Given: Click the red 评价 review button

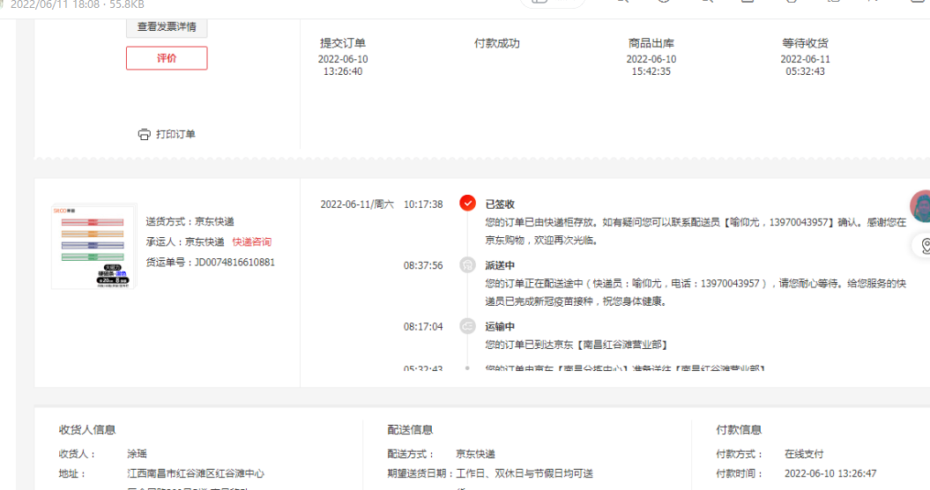Looking at the screenshot, I should pyautogui.click(x=167, y=58).
